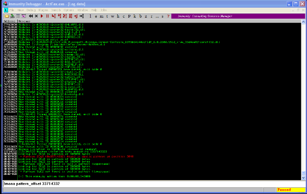Screen dimensions: 307x194
Task: Click the gray window toolbar icon
Action: pos(18,16)
